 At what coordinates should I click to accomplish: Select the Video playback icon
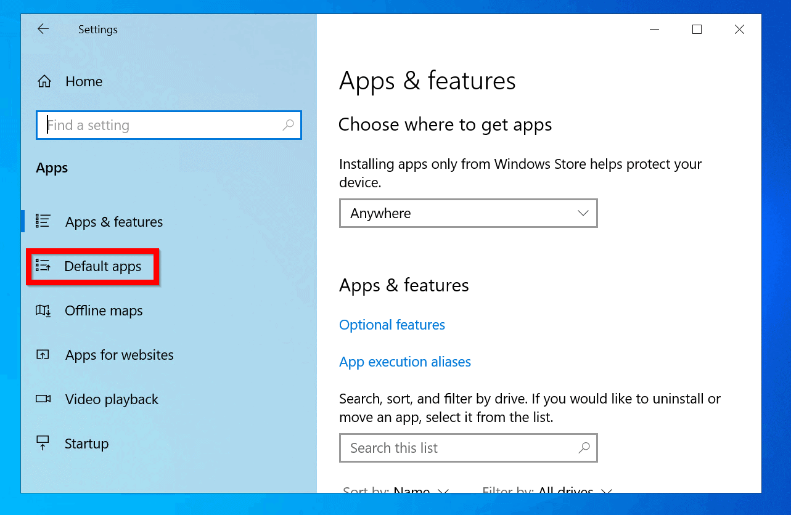point(43,399)
